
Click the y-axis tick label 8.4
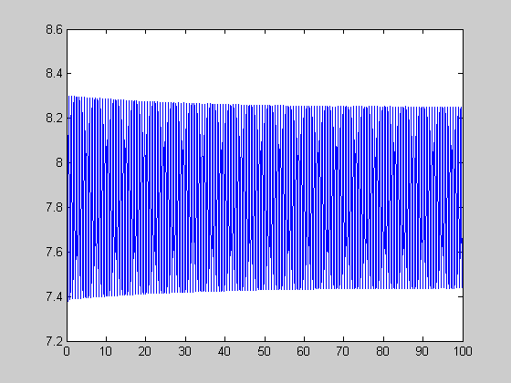click(54, 73)
